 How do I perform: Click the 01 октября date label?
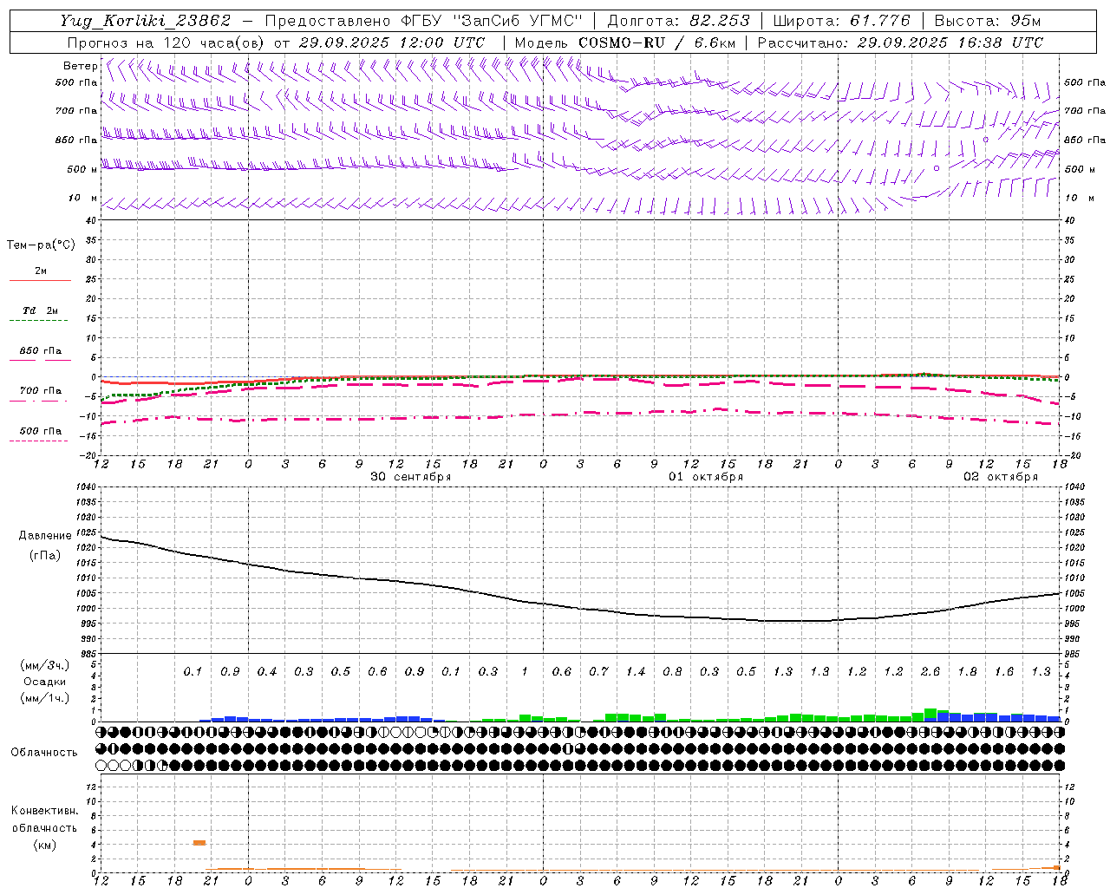coord(706,477)
